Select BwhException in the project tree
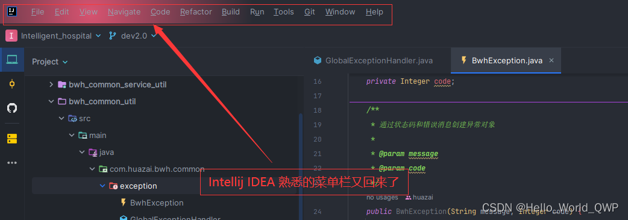The height and width of the screenshot is (220, 628). pyautogui.click(x=157, y=203)
